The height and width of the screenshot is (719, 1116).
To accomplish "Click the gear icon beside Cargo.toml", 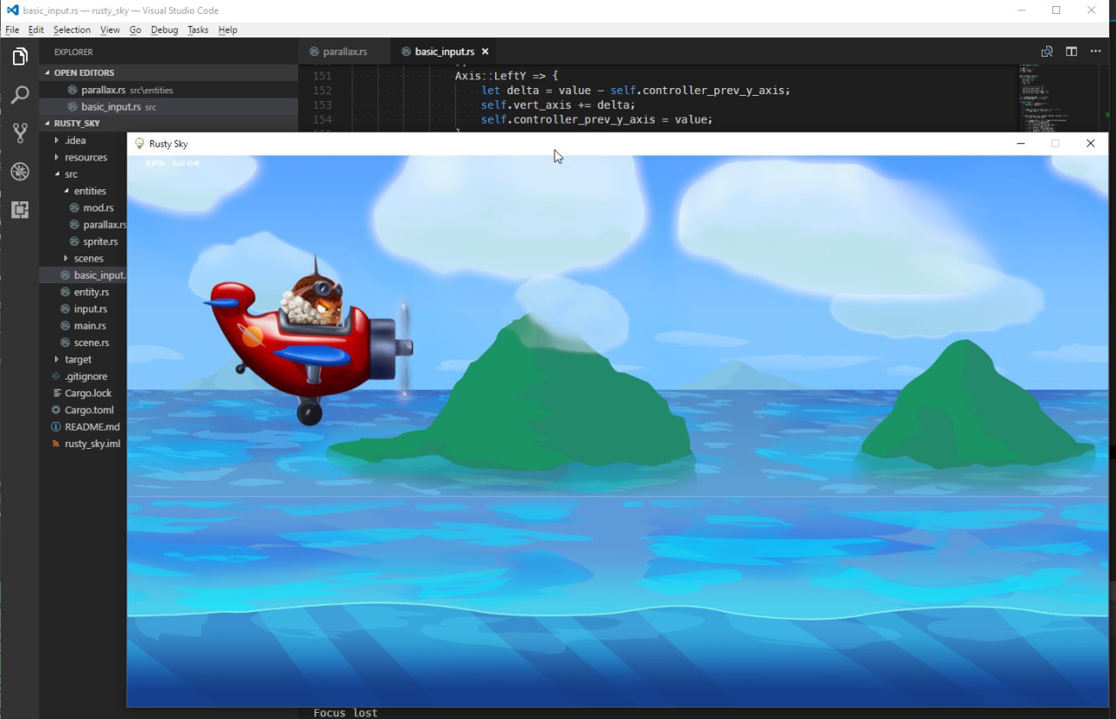I will click(x=57, y=410).
